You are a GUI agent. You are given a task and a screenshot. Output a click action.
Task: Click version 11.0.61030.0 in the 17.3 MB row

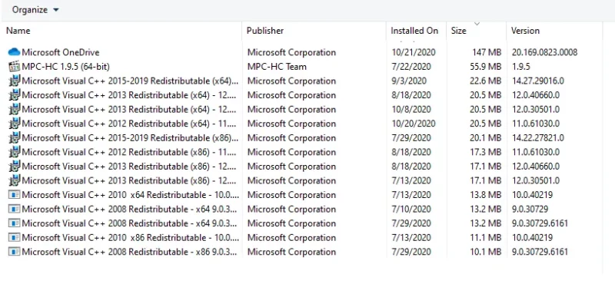[x=535, y=152]
